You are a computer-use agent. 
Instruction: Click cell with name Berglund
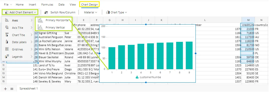pos(57,73)
